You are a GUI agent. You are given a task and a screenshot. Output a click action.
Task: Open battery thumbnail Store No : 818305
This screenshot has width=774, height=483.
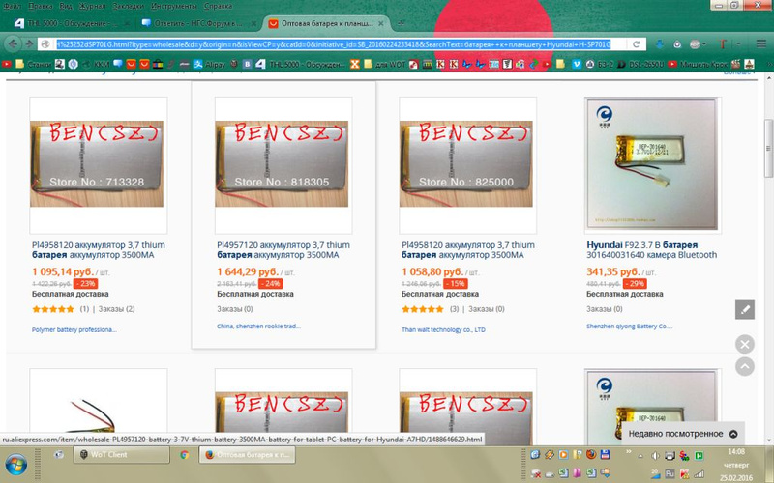[282, 163]
